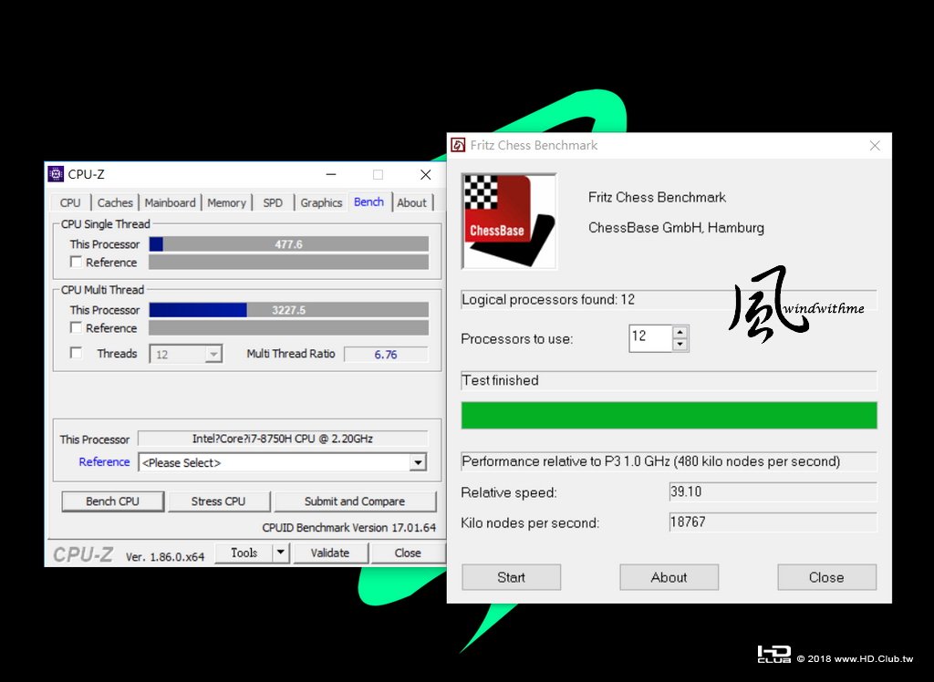Screen dimensions: 934x682
Task: Click the Processors to use input field
Action: point(650,338)
